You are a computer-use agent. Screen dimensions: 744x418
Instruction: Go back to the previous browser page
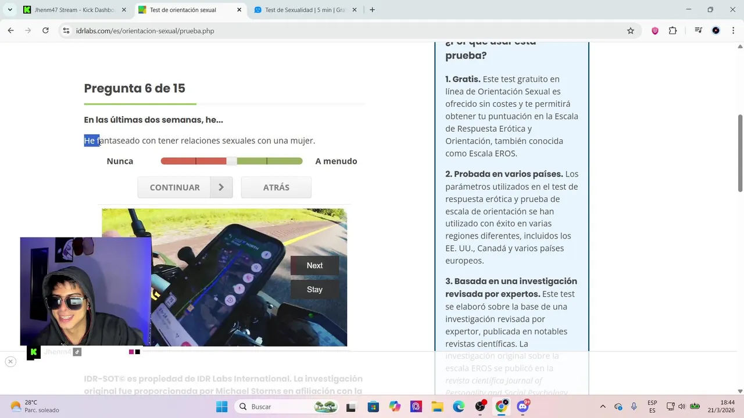(10, 31)
